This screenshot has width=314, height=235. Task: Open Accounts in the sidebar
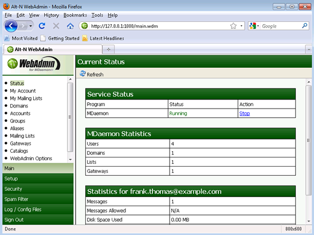(20, 113)
